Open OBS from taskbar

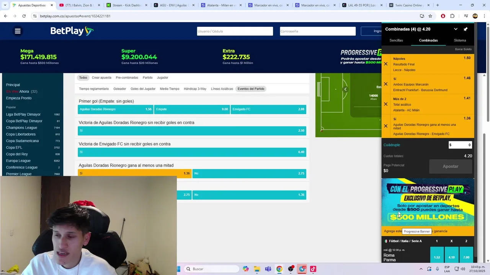pos(291,269)
